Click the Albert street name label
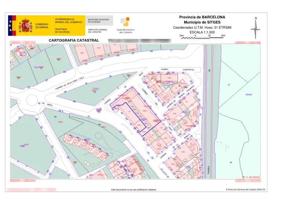The image size is (281, 204). (165, 69)
